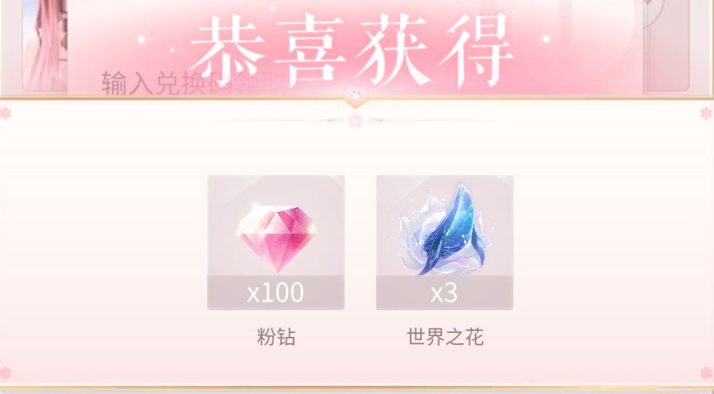Screen dimensions: 714x394
Task: Click the sparkle dot right of the 得 character
Action: 546,40
